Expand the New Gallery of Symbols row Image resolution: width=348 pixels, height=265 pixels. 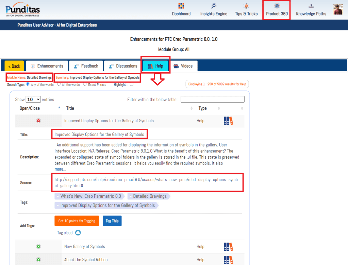point(38,247)
